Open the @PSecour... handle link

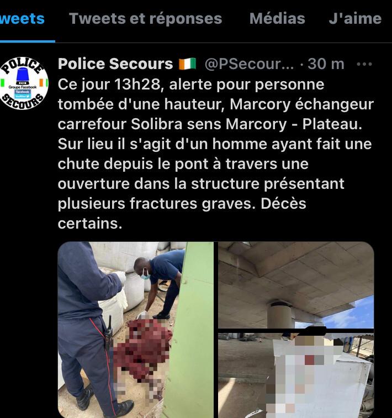250,64
